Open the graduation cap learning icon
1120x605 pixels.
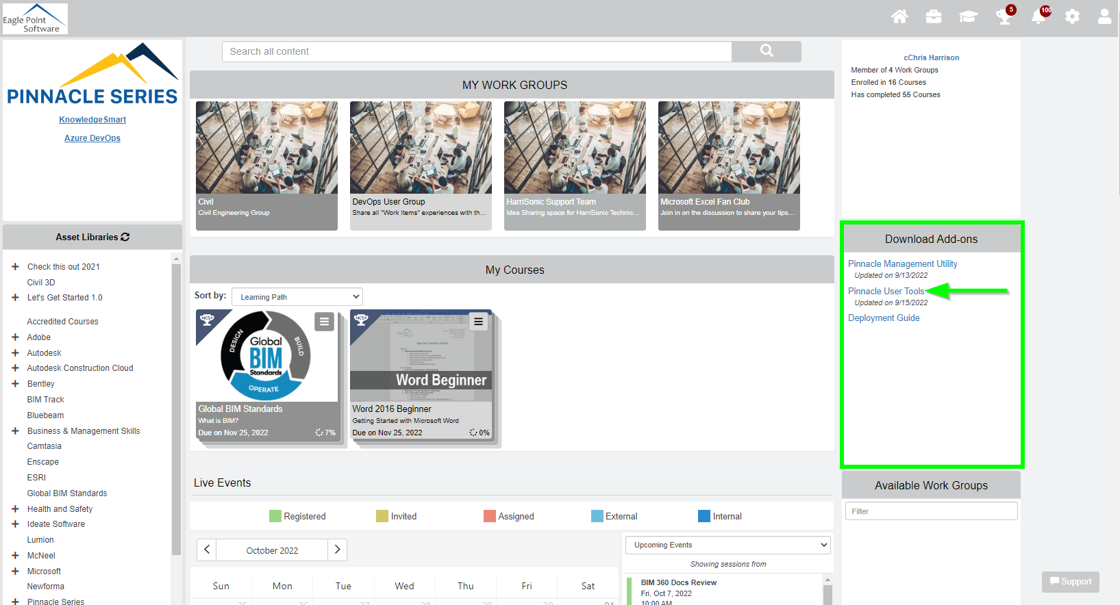968,16
